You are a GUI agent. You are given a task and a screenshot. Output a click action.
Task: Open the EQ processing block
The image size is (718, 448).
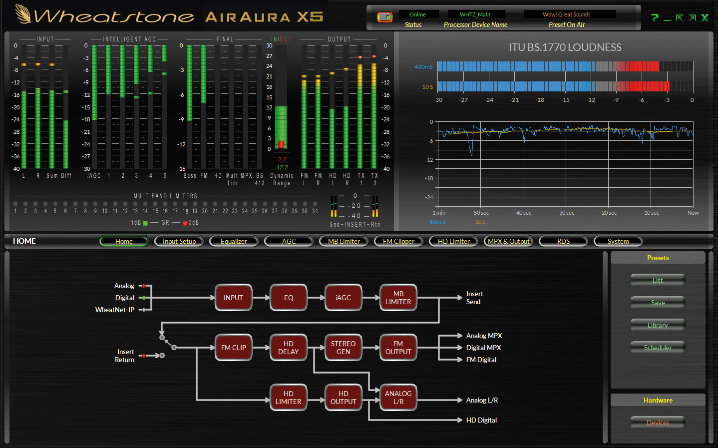point(289,298)
